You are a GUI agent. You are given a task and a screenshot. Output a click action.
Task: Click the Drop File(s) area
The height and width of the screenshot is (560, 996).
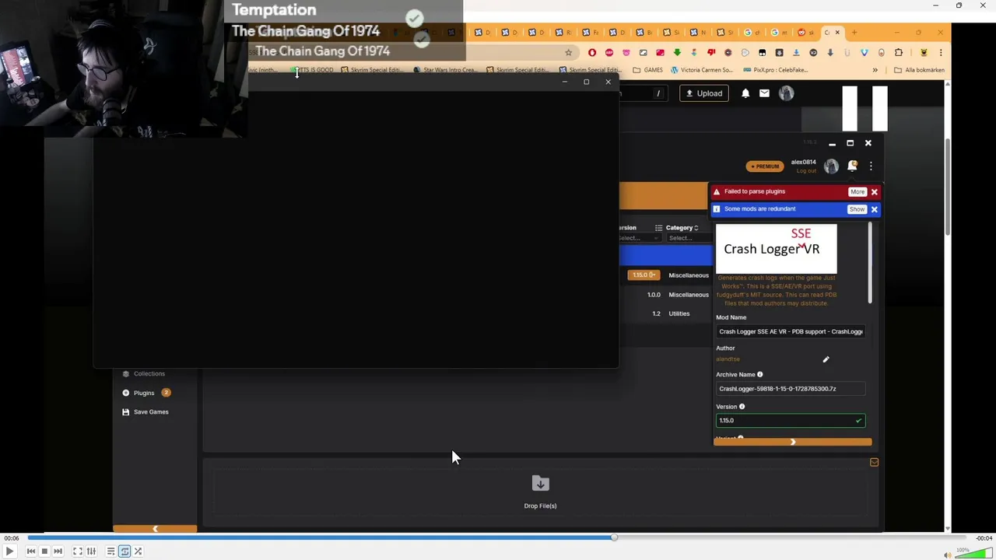point(540,491)
